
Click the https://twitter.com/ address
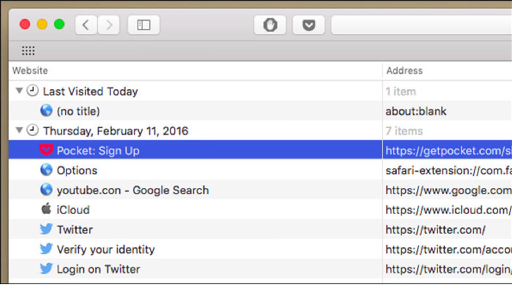click(x=435, y=230)
